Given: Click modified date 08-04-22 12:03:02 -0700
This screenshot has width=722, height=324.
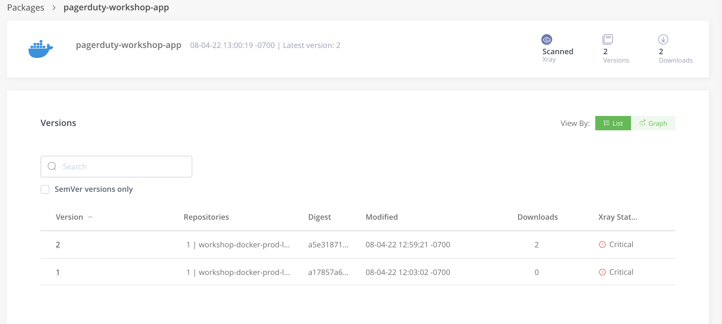Looking at the screenshot, I should point(408,272).
